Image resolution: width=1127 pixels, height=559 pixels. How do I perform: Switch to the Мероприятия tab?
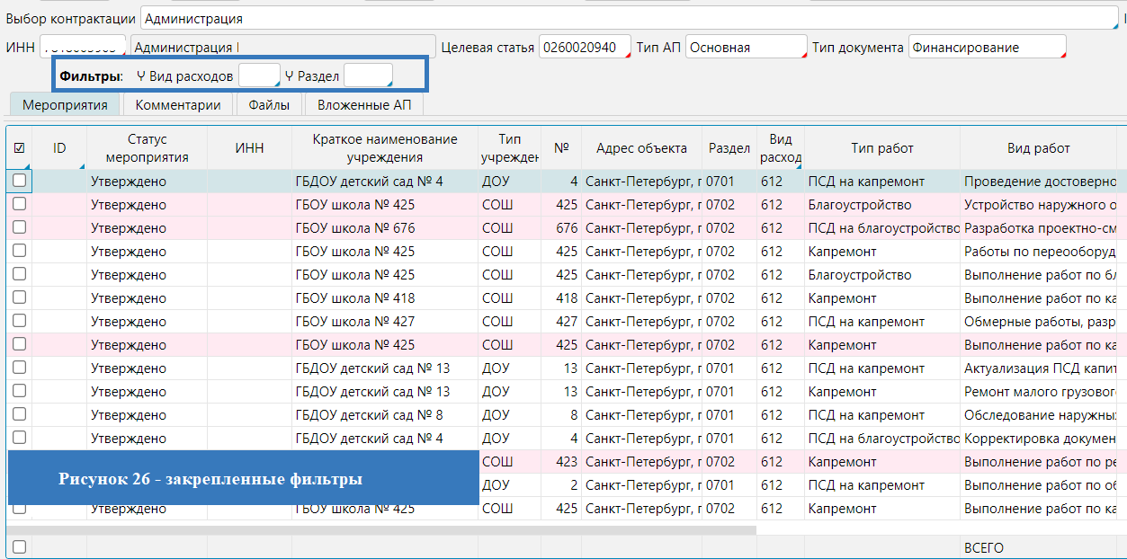click(65, 104)
